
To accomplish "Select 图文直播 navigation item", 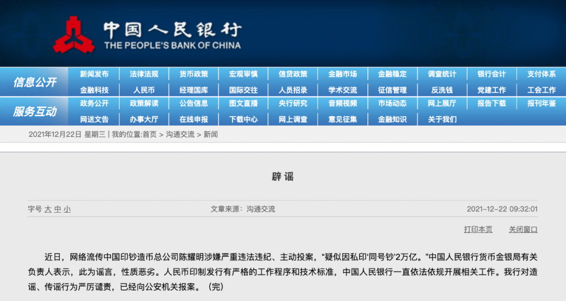I will [x=243, y=104].
